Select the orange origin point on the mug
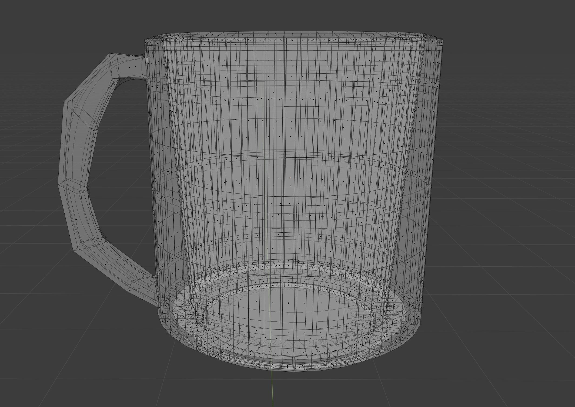This screenshot has width=575, height=407. coord(290,178)
